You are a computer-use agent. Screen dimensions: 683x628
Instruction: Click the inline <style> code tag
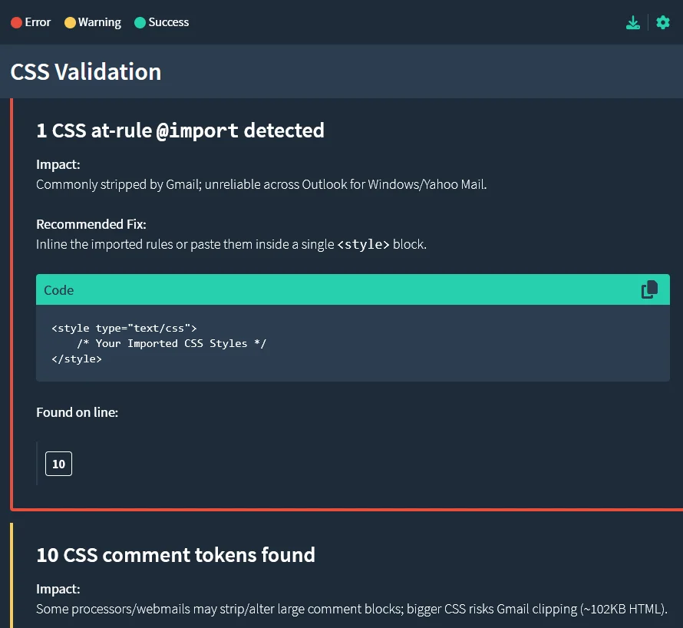pyautogui.click(x=364, y=245)
